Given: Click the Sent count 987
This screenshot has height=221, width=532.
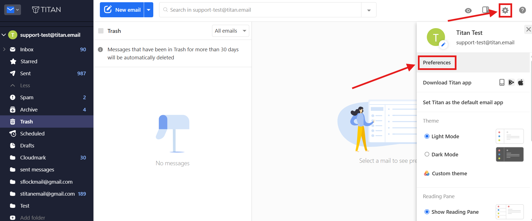Looking at the screenshot, I should 82,73.
